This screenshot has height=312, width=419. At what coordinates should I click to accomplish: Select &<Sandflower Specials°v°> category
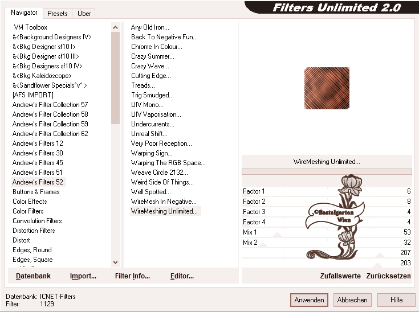pyautogui.click(x=50, y=85)
